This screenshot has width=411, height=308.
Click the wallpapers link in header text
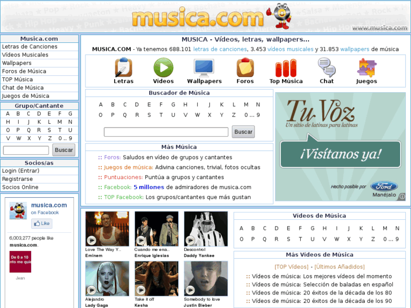(354, 49)
